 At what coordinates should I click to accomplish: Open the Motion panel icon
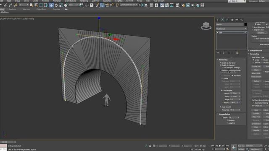pos(232,20)
